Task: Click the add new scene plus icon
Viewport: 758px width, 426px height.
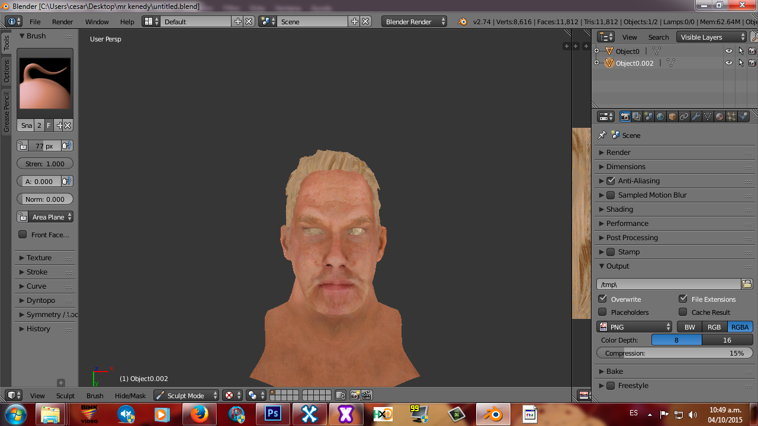Action: pyautogui.click(x=355, y=21)
